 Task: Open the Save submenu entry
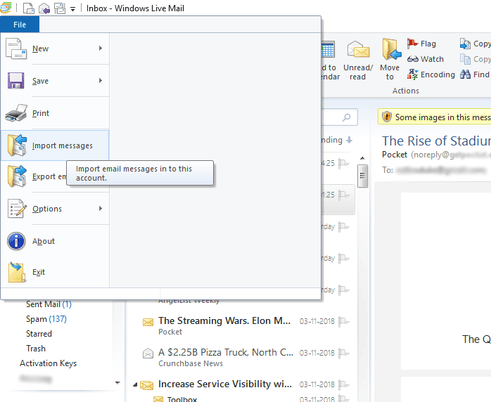55,81
